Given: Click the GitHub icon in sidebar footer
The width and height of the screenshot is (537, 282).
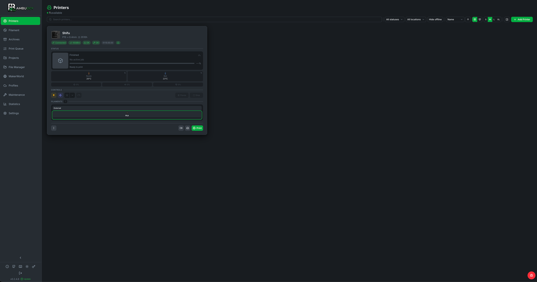Looking at the screenshot, I should click(14, 266).
